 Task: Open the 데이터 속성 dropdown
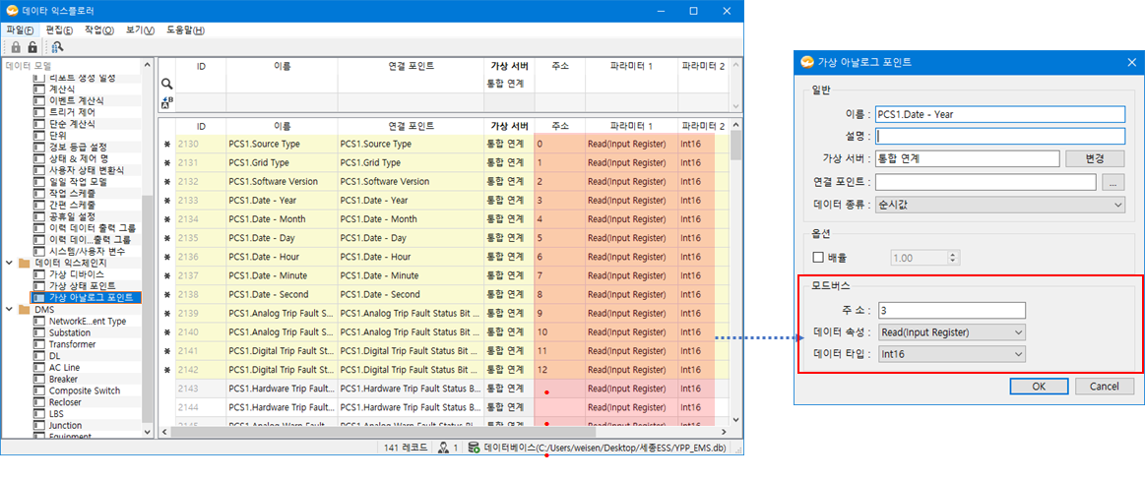(951, 331)
